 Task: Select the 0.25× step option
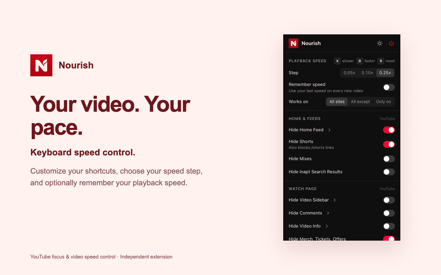[x=385, y=73]
